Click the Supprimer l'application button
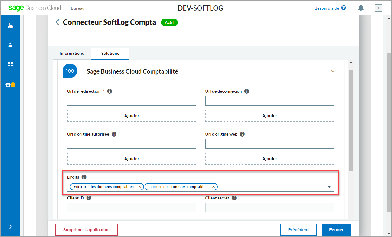392x237 pixels. [x=86, y=230]
